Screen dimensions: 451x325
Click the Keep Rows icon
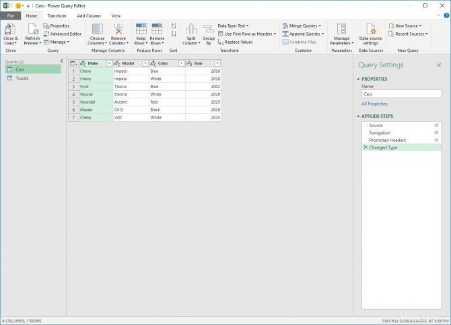(x=141, y=29)
